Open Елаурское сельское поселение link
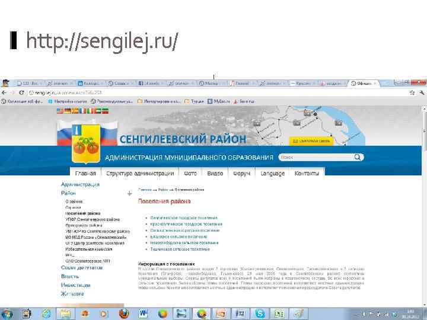Viewport: 427px width, 320px height. click(179, 236)
